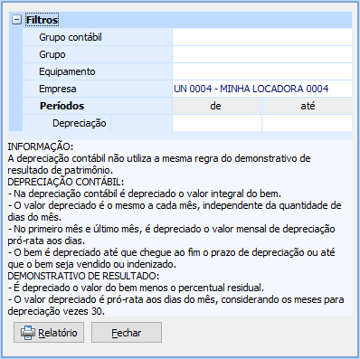
Task: Click the printer icon on Relatório
Action: (x=28, y=333)
